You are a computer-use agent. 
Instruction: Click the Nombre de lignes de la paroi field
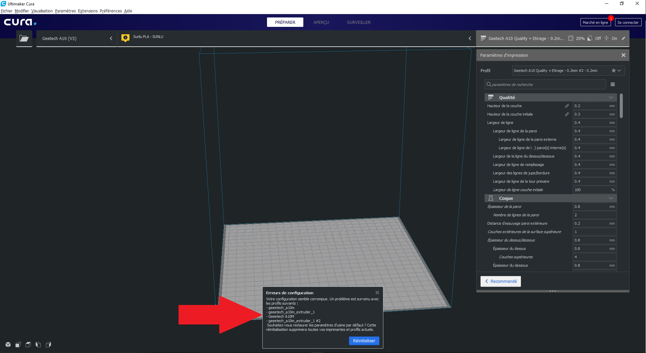pyautogui.click(x=595, y=215)
